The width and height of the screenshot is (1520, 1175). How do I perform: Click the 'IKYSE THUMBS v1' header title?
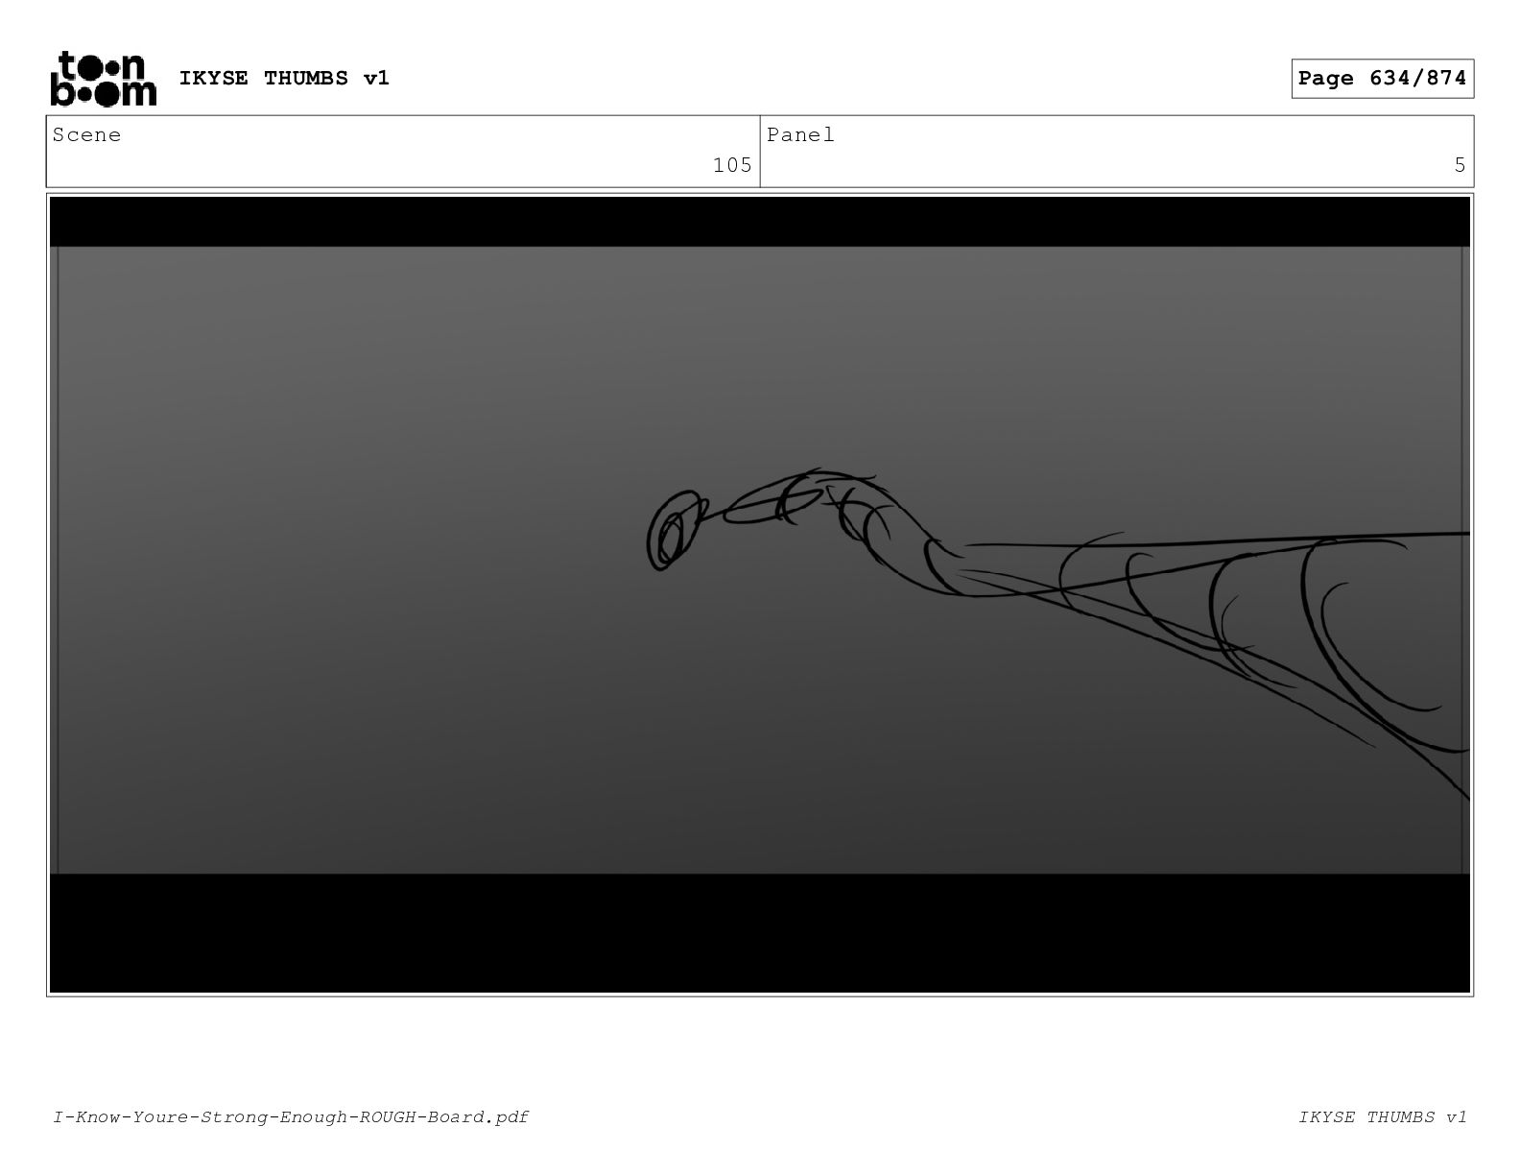coord(284,78)
